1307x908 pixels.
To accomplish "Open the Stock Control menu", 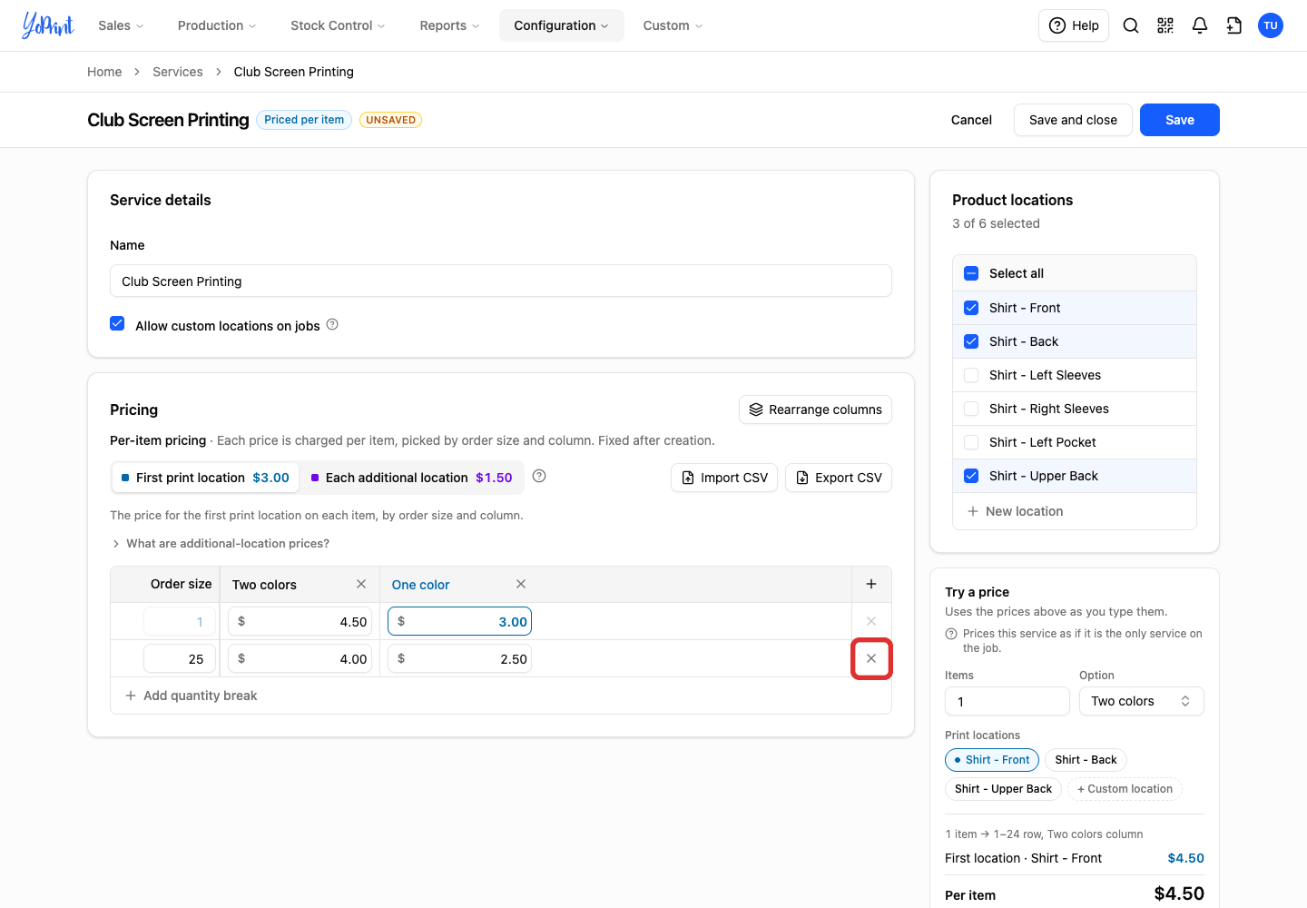I will (x=338, y=25).
